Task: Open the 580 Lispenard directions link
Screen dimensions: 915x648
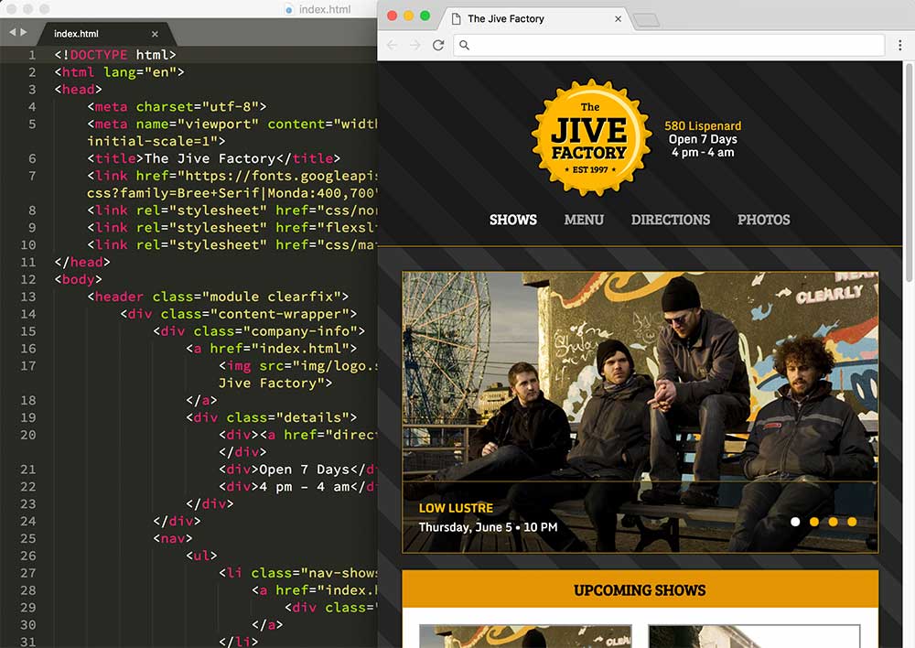Action: pyautogui.click(x=703, y=125)
